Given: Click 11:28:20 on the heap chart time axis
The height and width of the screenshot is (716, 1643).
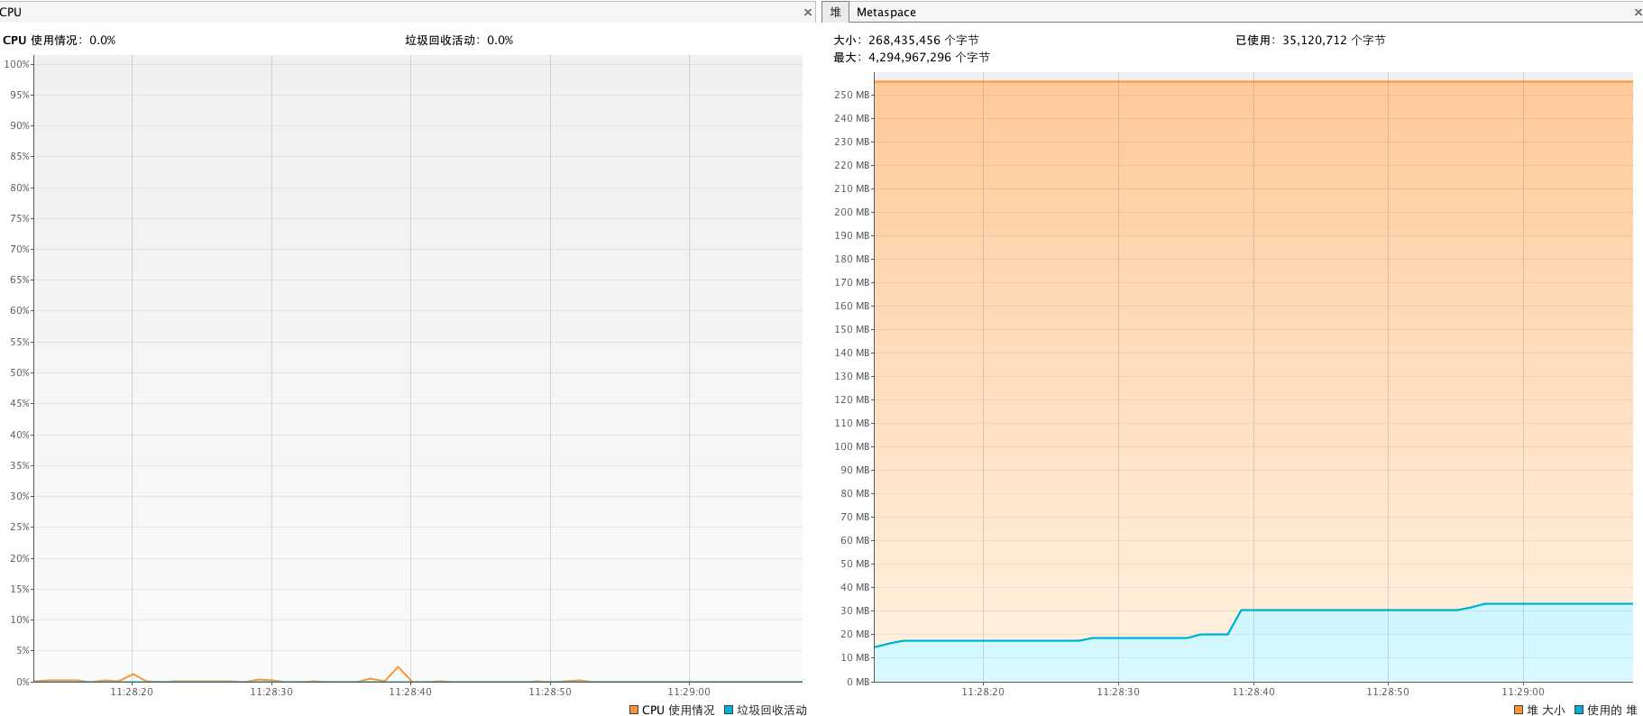Looking at the screenshot, I should pos(983,692).
